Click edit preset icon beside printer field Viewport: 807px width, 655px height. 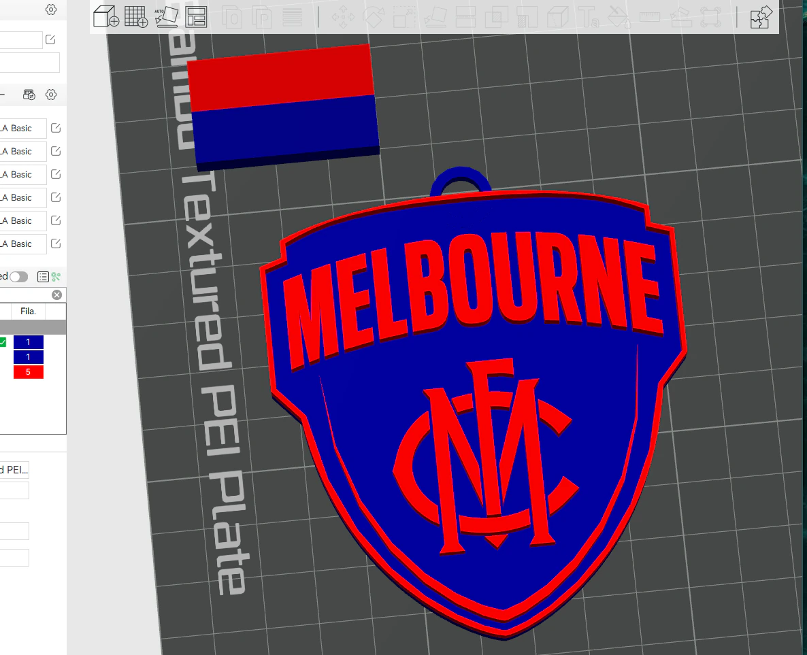(50, 39)
